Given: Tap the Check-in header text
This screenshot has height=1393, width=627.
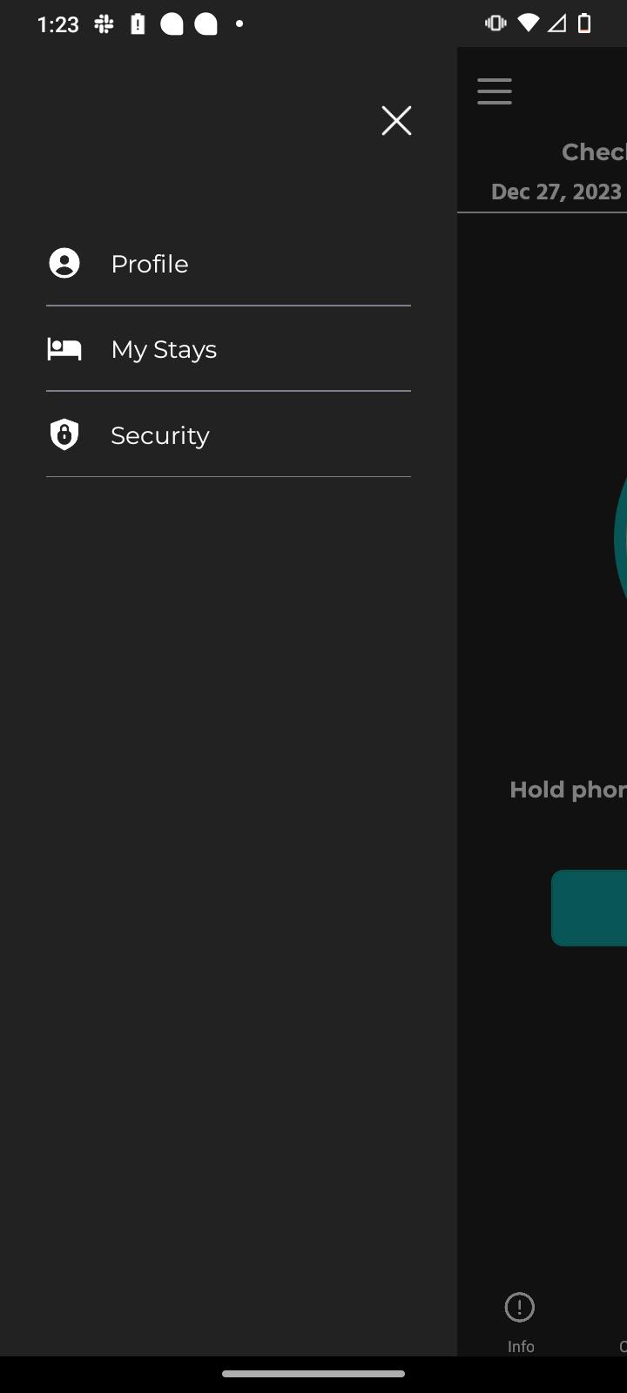Looking at the screenshot, I should 594,152.
